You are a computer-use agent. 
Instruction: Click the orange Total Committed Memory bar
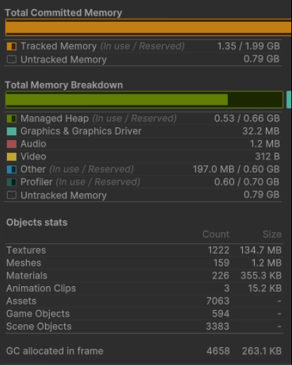tap(148, 27)
